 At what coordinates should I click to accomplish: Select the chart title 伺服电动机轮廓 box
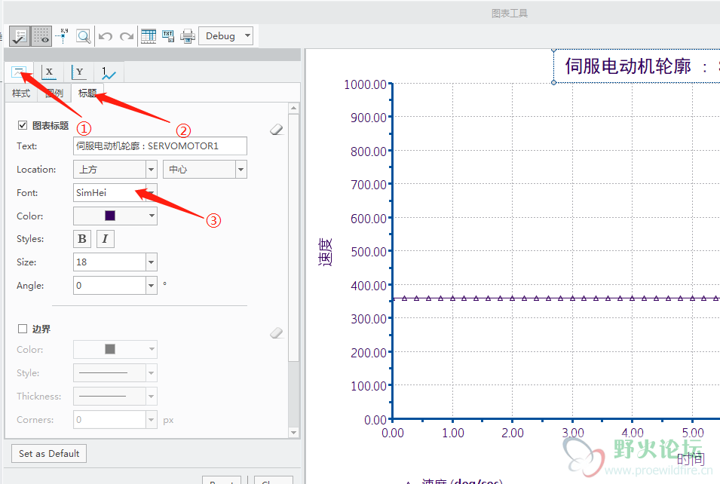tap(636, 66)
